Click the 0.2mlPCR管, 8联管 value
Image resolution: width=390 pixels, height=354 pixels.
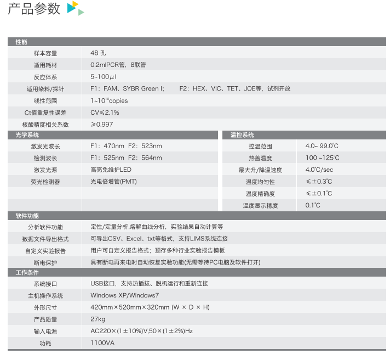(x=118, y=65)
